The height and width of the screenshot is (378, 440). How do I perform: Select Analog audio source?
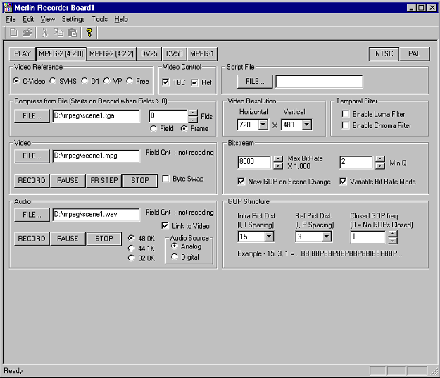(187, 246)
